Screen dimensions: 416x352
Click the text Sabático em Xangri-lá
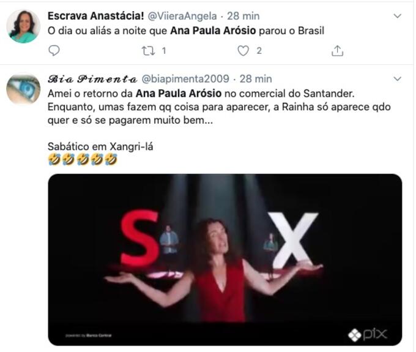point(100,146)
